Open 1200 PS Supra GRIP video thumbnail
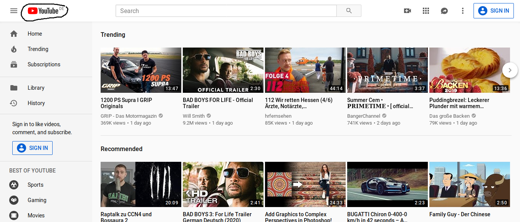 click(x=141, y=70)
